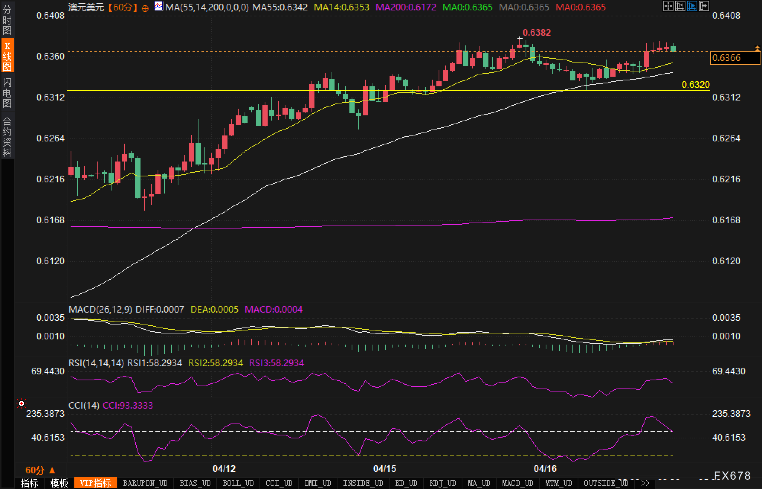Expand the 60分 timeframe dropdown at bottom
The image size is (762, 489).
40,470
